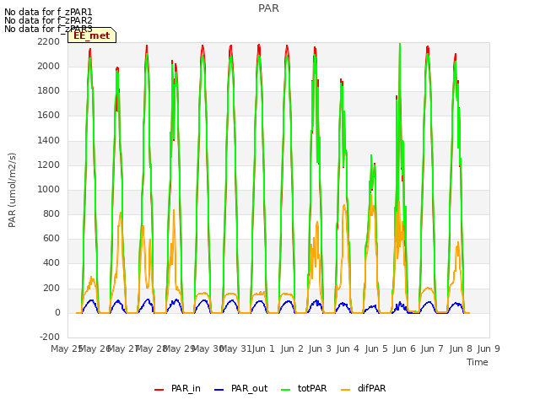Click the Jun 7 x-axis date label

click(x=432, y=348)
